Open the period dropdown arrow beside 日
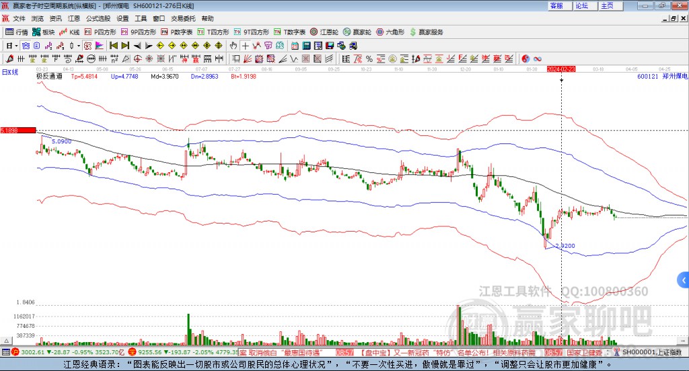 (17, 46)
